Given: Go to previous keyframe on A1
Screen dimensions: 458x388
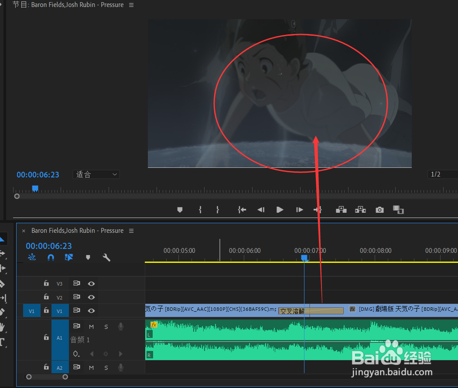Looking at the screenshot, I should coord(92,354).
